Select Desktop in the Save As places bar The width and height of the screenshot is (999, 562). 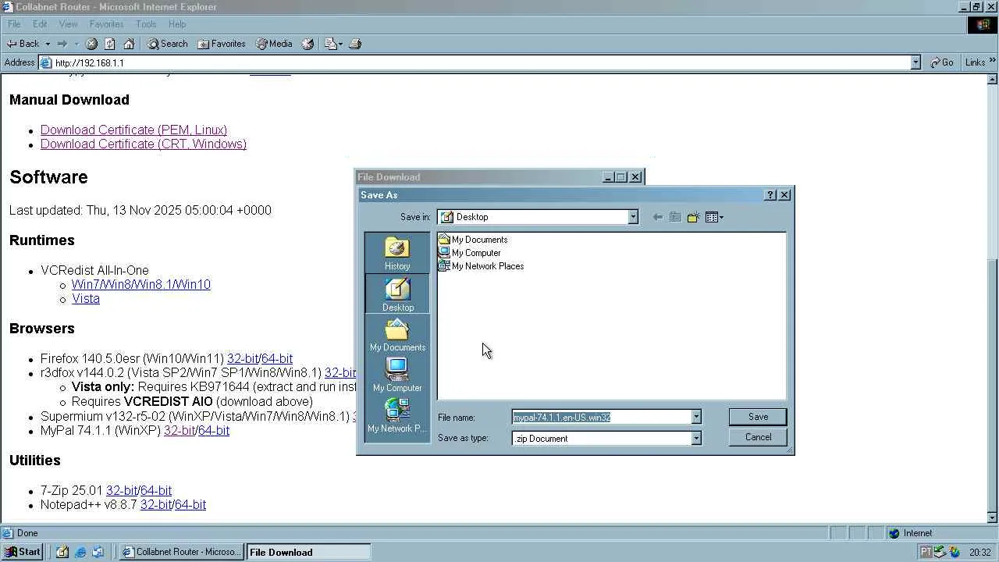pos(397,294)
